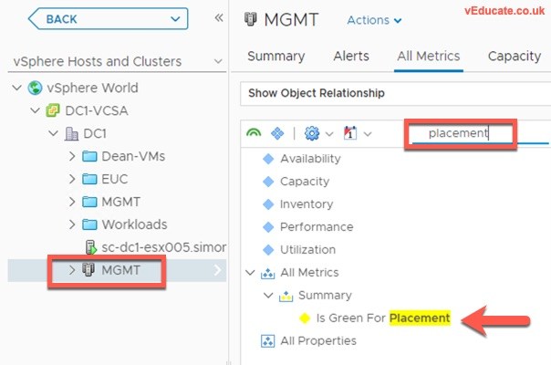Expand the Dean-VMs folder
551x365 pixels.
tap(72, 156)
